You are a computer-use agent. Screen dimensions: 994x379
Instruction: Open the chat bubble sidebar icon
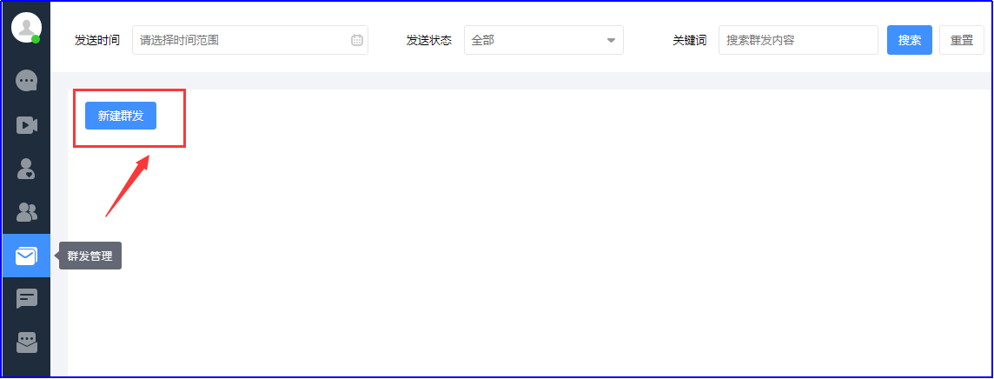pyautogui.click(x=27, y=81)
